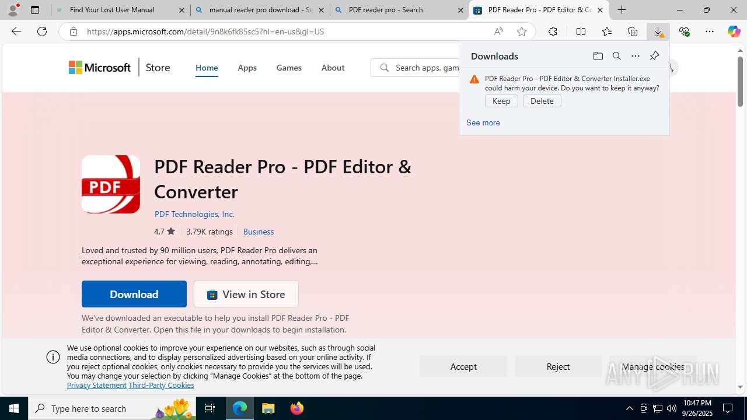
Task: Close Find Your Lost User Manual tab
Action: (x=181, y=10)
